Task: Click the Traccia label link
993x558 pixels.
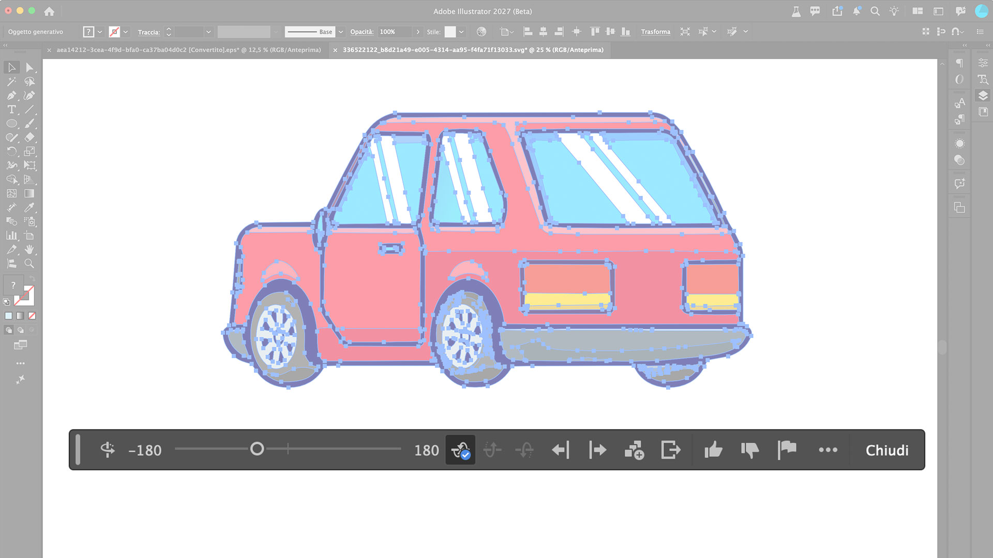Action: pos(149,32)
